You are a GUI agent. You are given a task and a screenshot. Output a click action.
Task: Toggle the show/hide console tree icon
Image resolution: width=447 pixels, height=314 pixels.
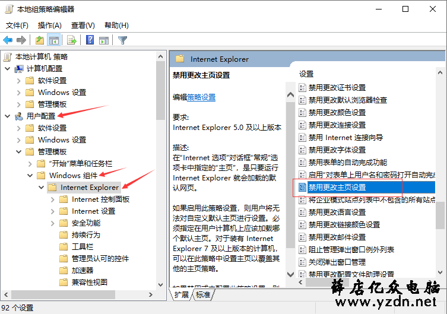(x=53, y=40)
